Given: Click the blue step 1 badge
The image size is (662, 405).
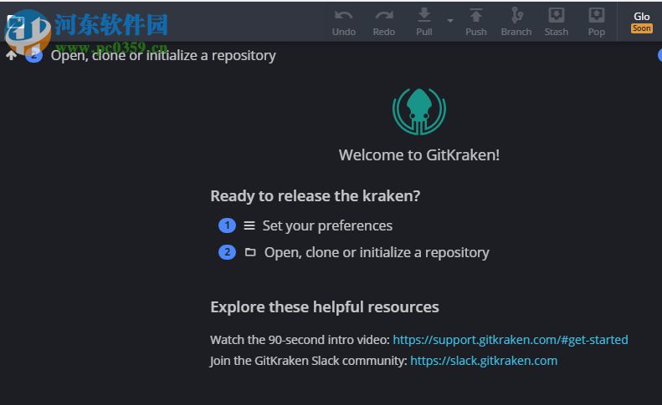Looking at the screenshot, I should [x=227, y=225].
